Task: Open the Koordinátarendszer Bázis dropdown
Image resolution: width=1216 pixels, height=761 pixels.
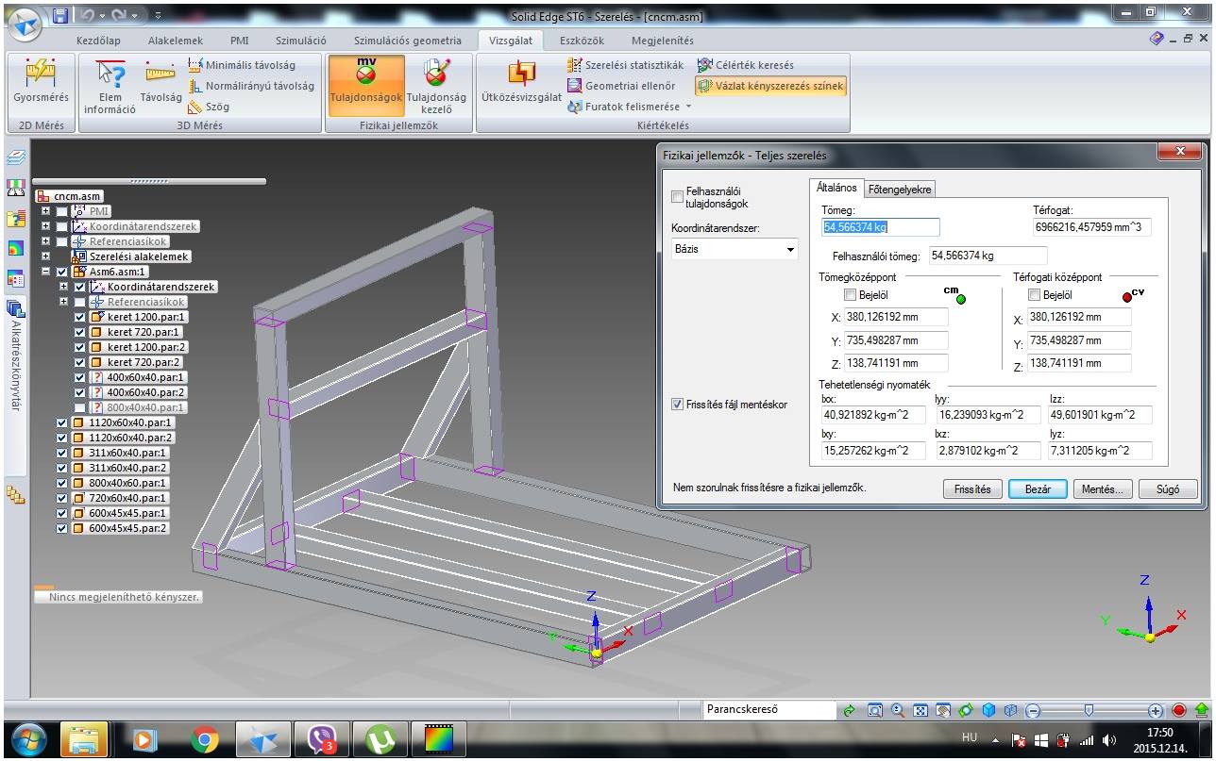Action: 790,250
